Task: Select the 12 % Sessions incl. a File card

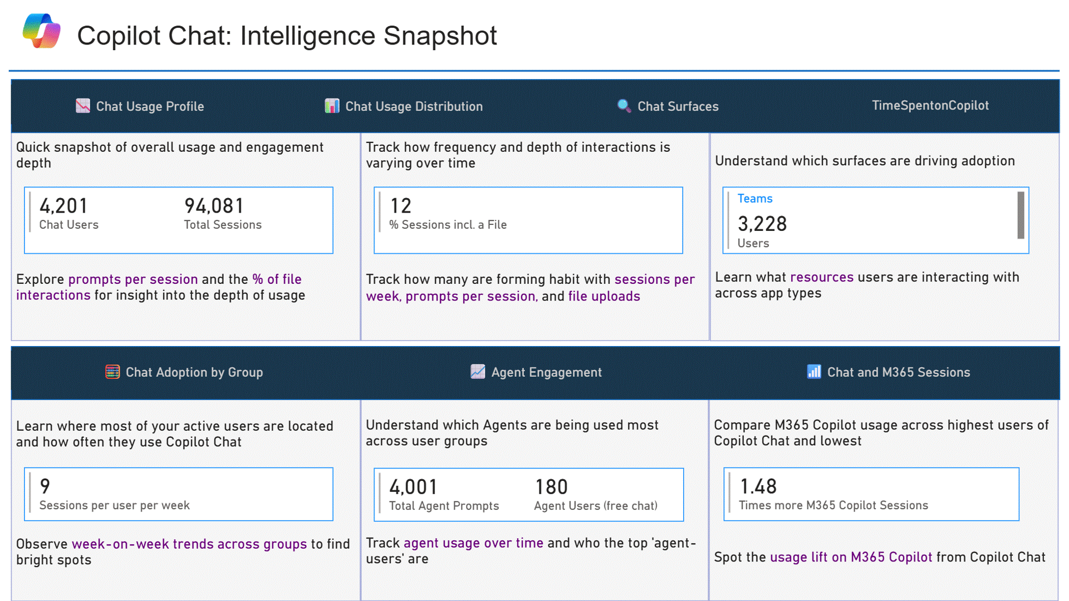Action: coord(528,220)
